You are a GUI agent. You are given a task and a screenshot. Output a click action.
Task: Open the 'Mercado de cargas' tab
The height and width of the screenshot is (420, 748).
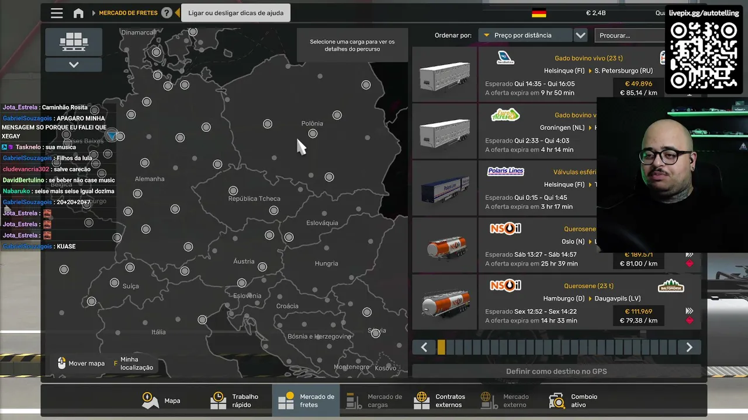pos(374,401)
